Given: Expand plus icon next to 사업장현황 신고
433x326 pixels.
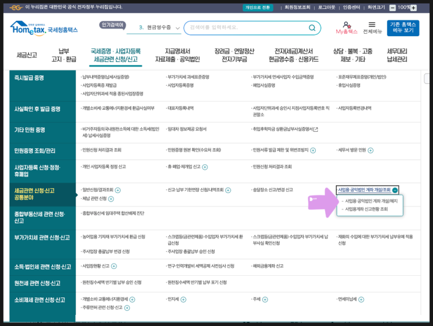Looking at the screenshot, I should click(114, 266).
